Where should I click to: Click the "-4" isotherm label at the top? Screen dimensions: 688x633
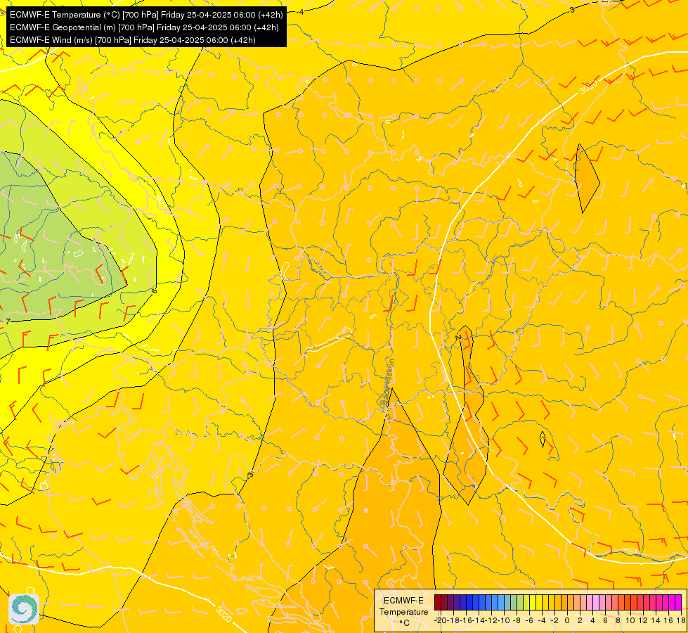click(x=301, y=12)
